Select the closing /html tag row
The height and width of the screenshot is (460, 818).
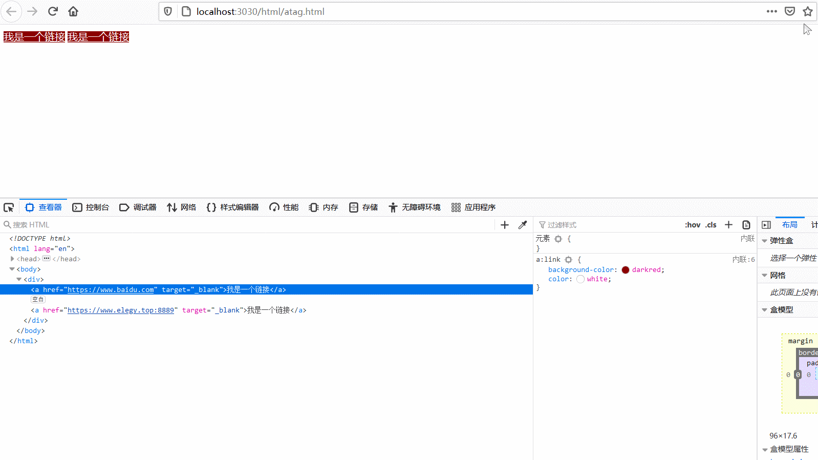coord(24,341)
